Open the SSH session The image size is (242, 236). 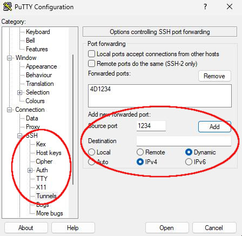167,228
